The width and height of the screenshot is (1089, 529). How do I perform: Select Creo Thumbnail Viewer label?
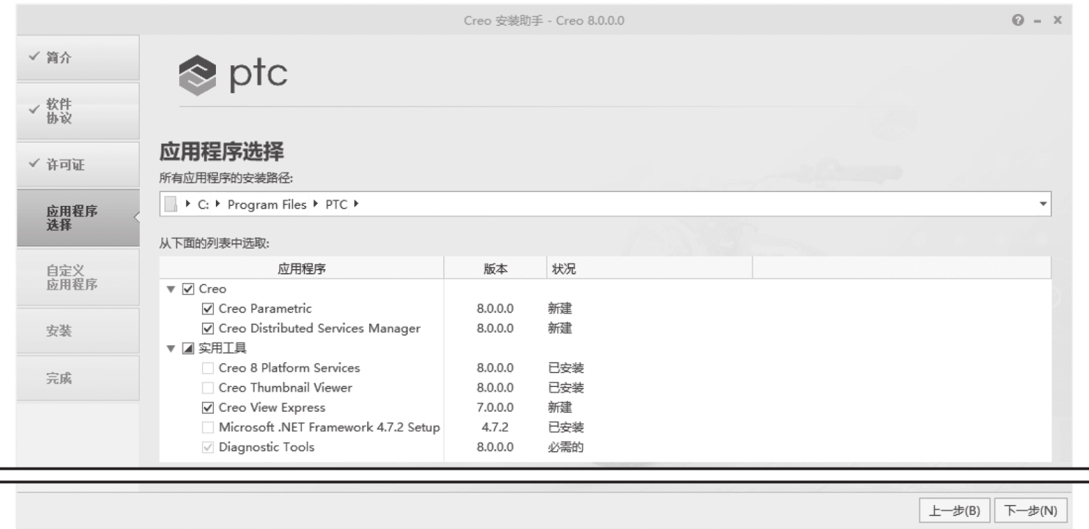pyautogui.click(x=285, y=388)
